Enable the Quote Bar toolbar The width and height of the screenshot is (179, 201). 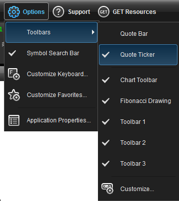pos(138,34)
